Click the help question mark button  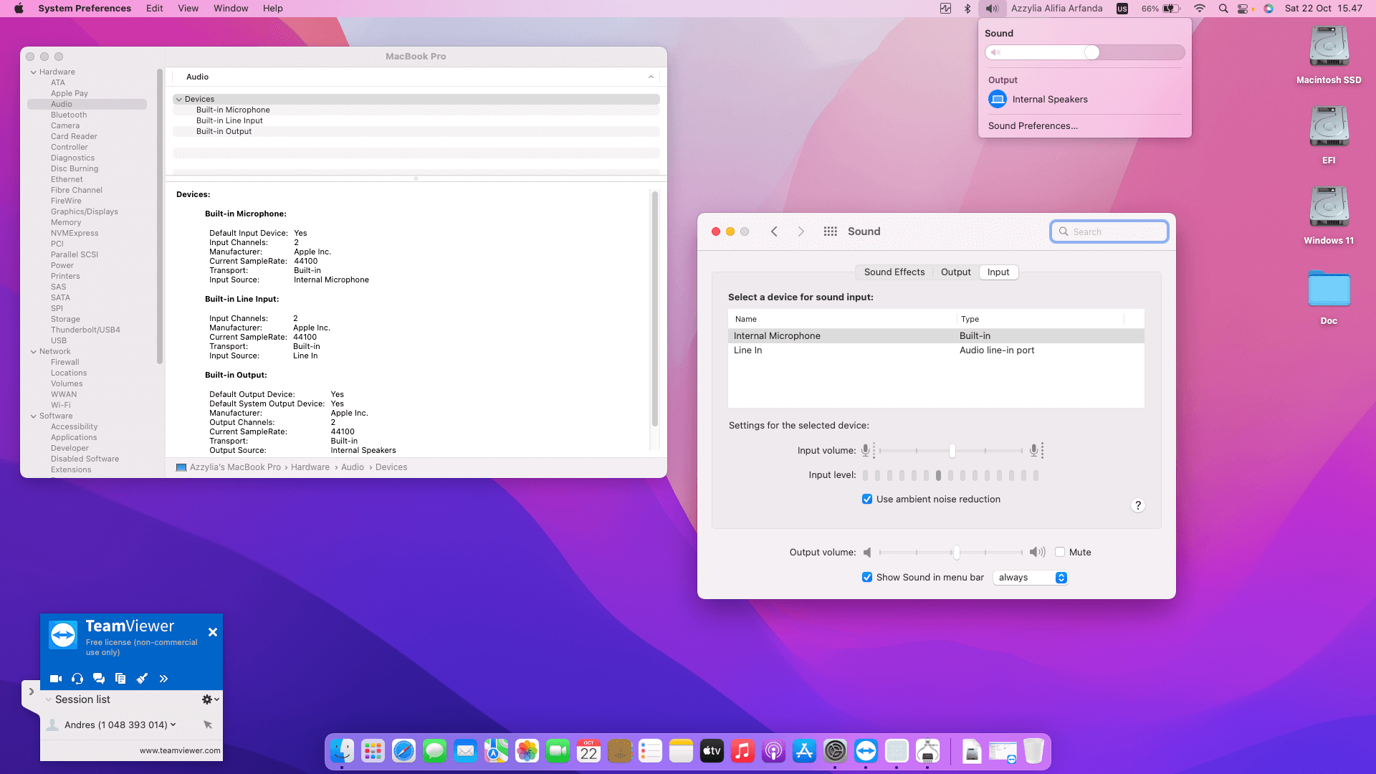tap(1137, 506)
